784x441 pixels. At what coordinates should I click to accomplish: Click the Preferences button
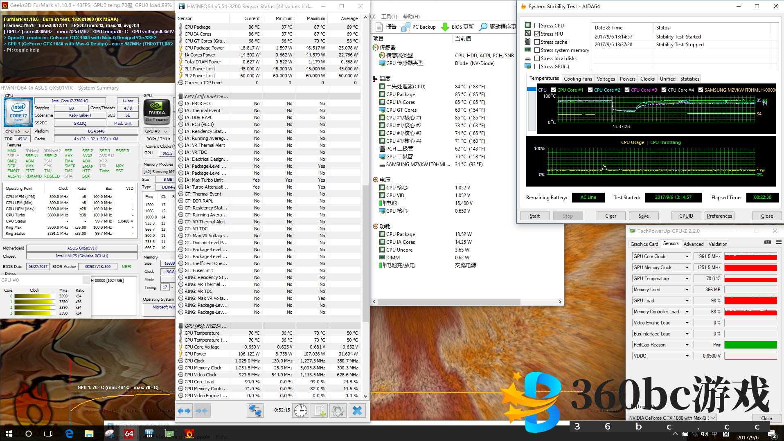pos(719,216)
